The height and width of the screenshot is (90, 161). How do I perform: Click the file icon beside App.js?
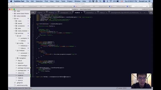16,60
